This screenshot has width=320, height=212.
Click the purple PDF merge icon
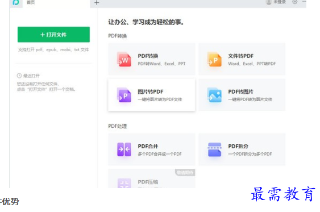click(124, 149)
